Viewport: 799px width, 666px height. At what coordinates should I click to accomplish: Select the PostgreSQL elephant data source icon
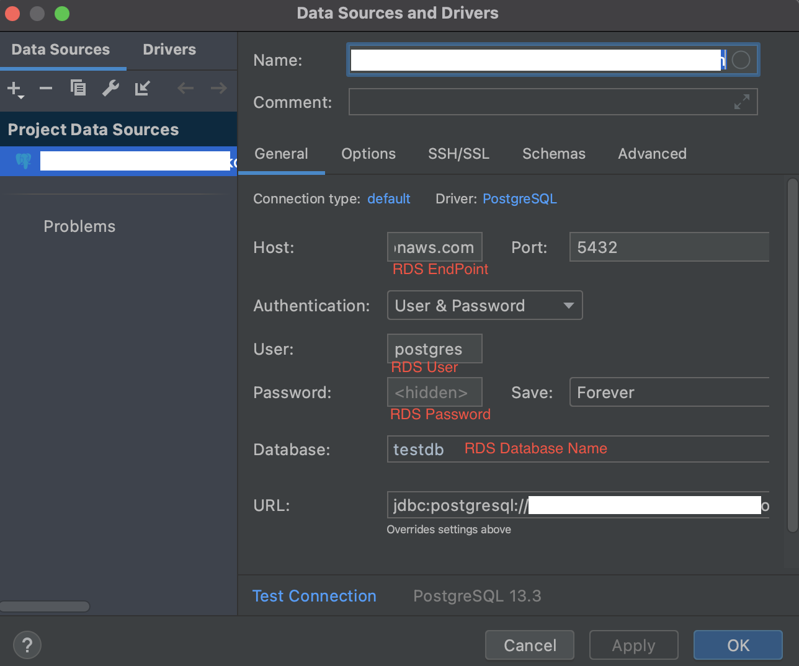pyautogui.click(x=24, y=161)
